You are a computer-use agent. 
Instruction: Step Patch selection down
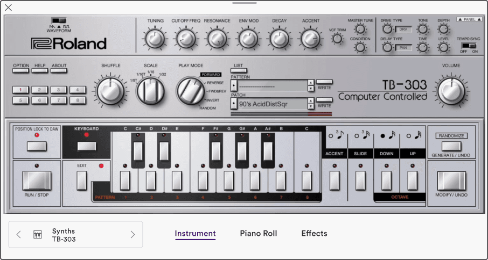pyautogui.click(x=310, y=107)
